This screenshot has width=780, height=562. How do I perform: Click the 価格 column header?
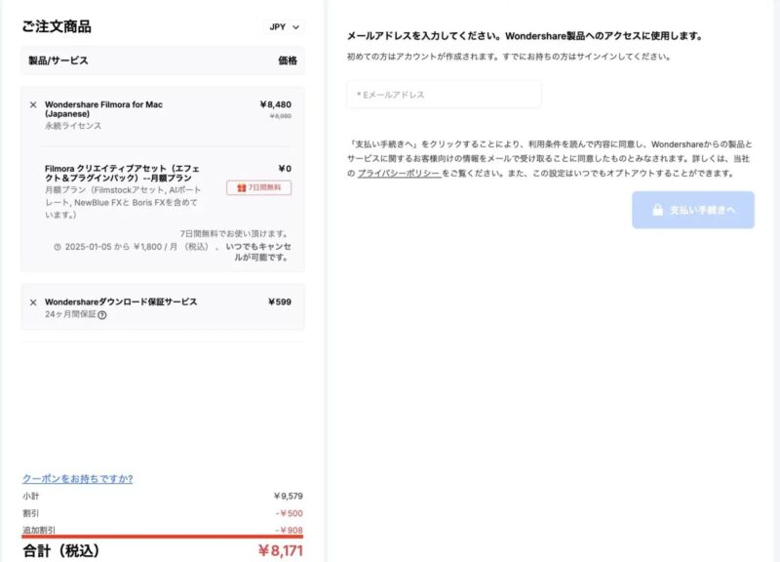[287, 60]
